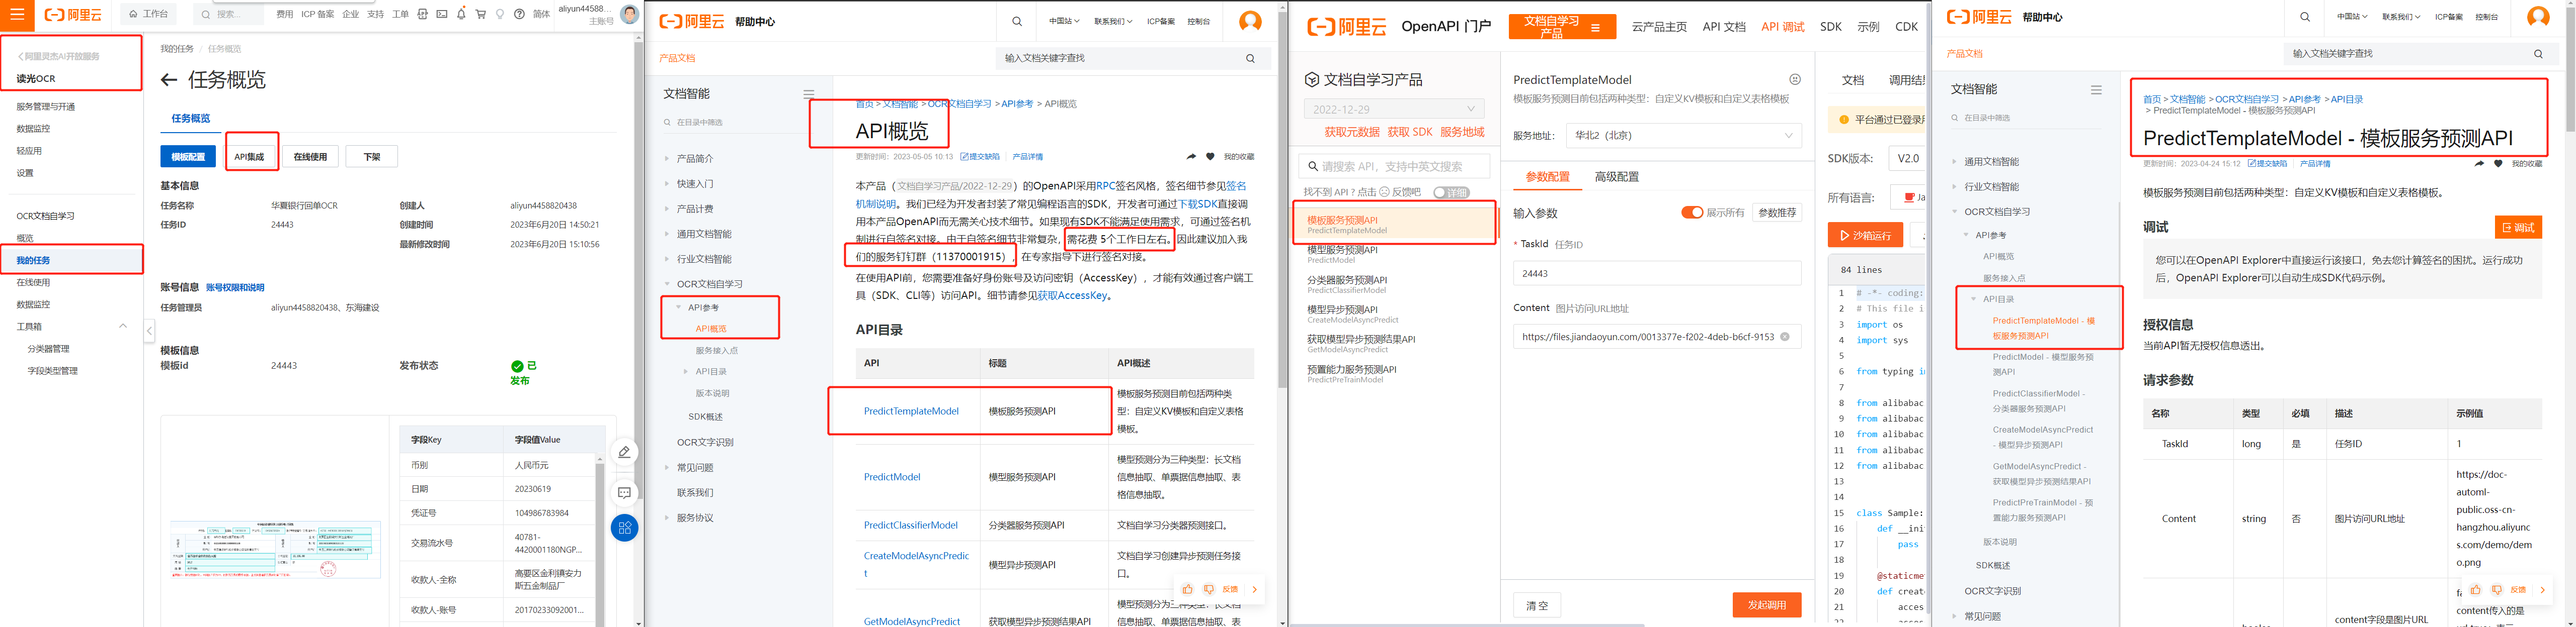Image resolution: width=2576 pixels, height=627 pixels.
Task: Open notifications bell in the console header
Action: tap(461, 14)
